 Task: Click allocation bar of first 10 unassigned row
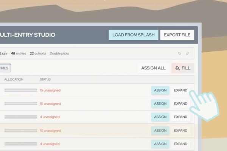(21, 103)
